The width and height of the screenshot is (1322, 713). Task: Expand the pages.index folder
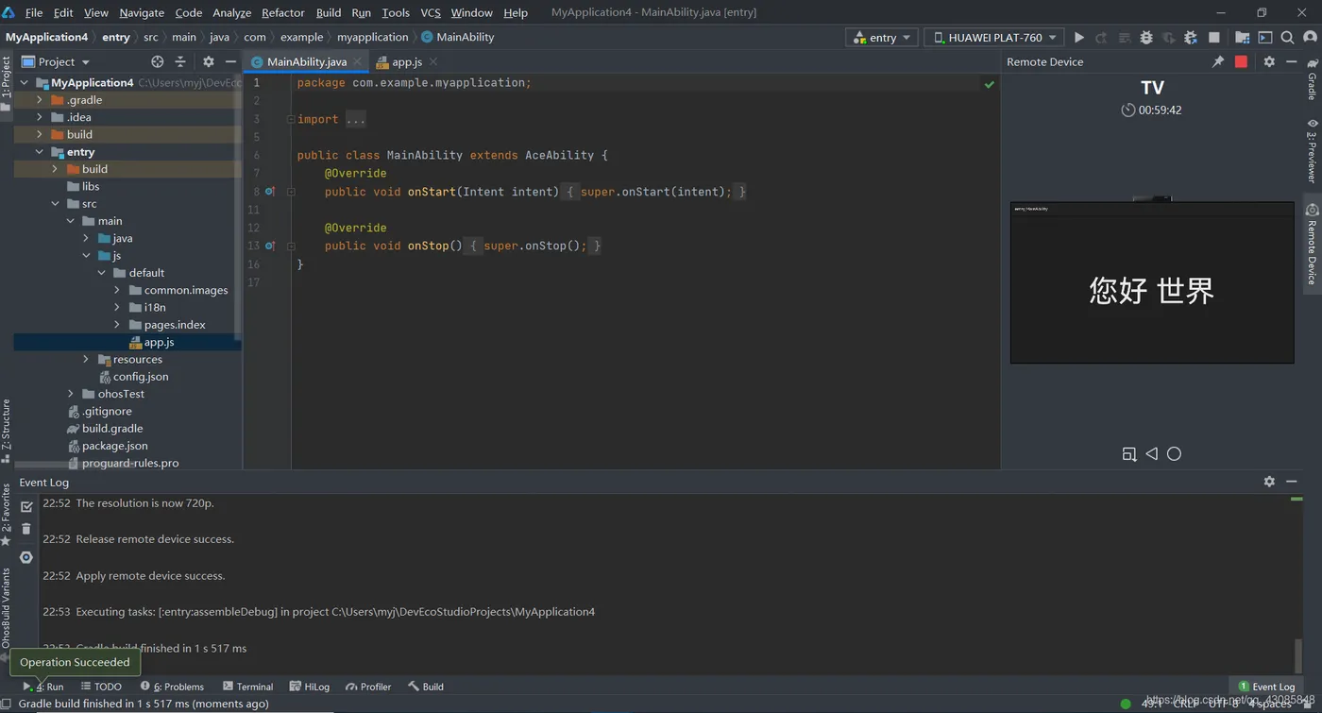(x=117, y=325)
